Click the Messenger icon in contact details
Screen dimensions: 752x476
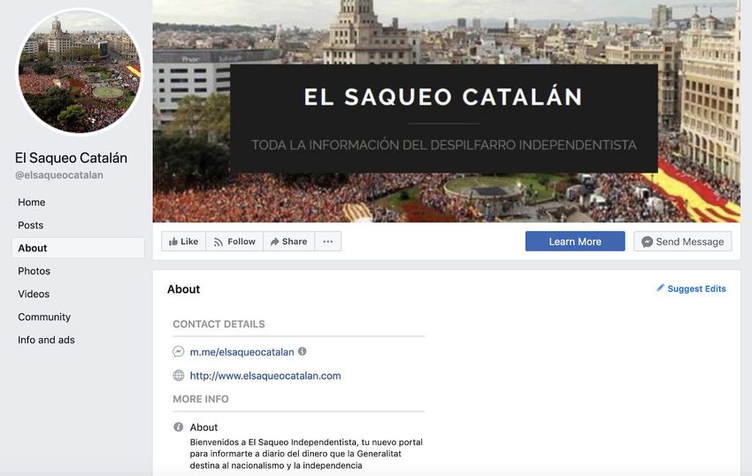(179, 352)
